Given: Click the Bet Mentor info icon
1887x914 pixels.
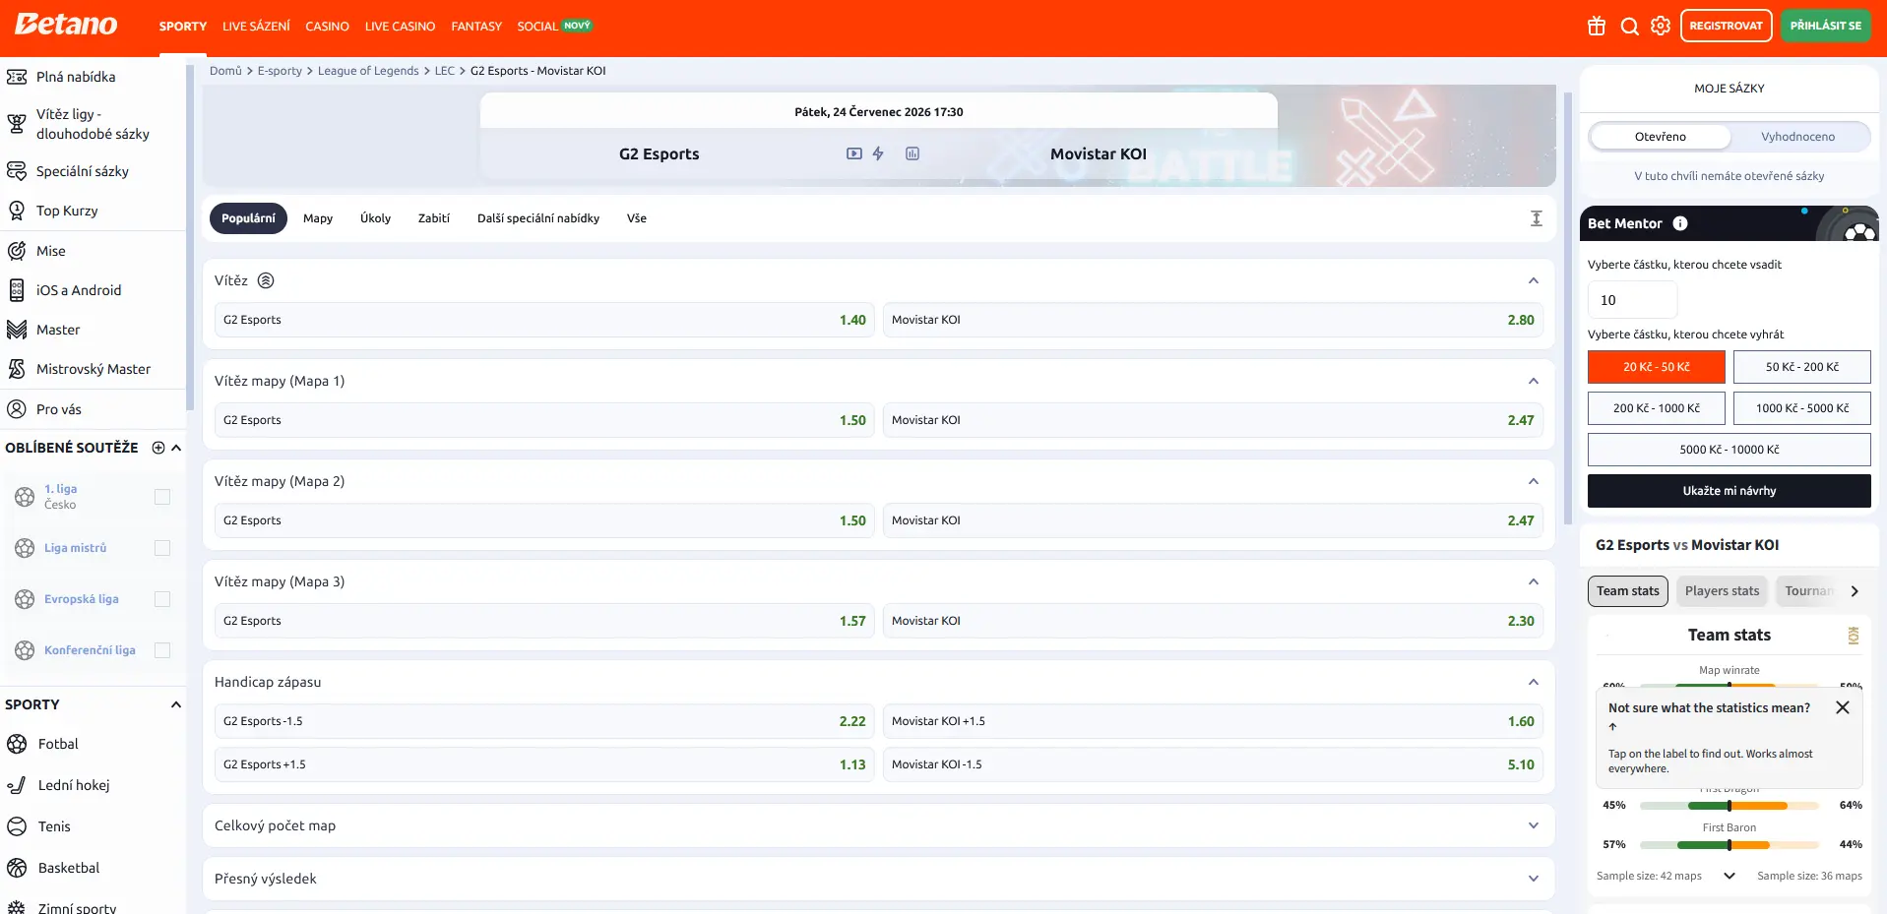Looking at the screenshot, I should [x=1680, y=223].
